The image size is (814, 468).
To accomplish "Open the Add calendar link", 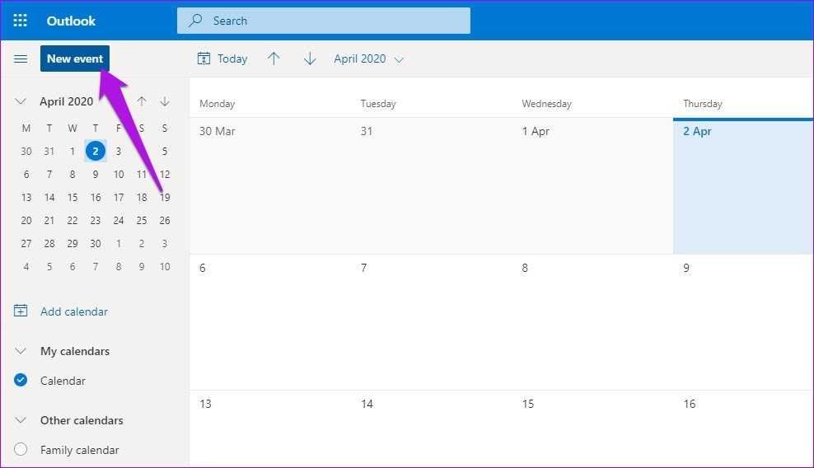I will click(x=74, y=311).
